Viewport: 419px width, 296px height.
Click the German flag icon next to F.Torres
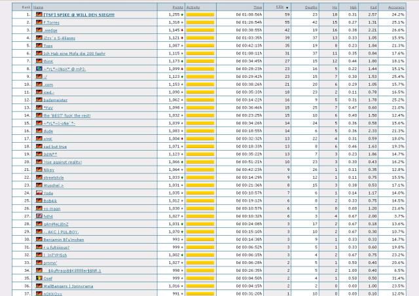[38, 22]
